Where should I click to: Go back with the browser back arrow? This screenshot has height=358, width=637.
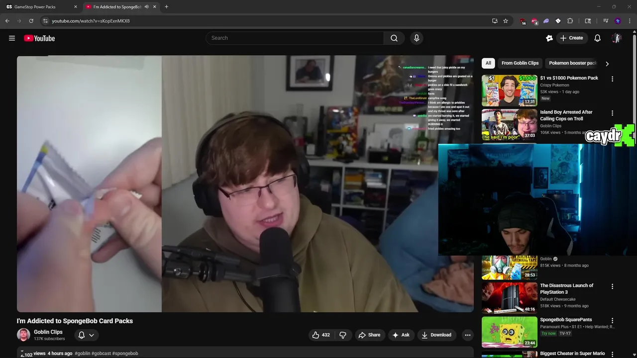(x=7, y=21)
